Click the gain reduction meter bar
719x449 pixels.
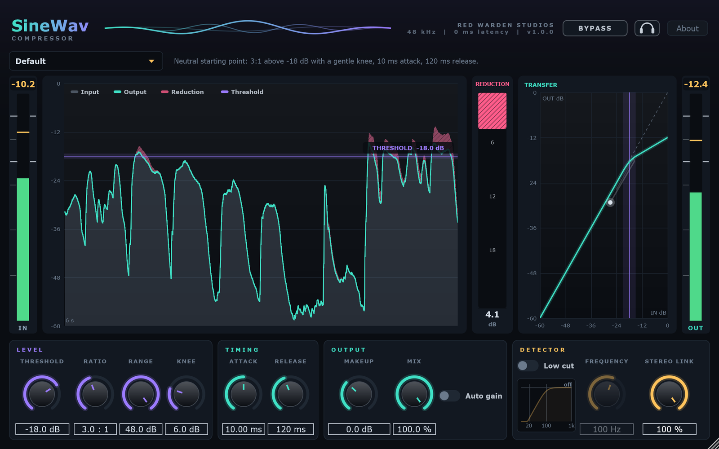pyautogui.click(x=492, y=200)
